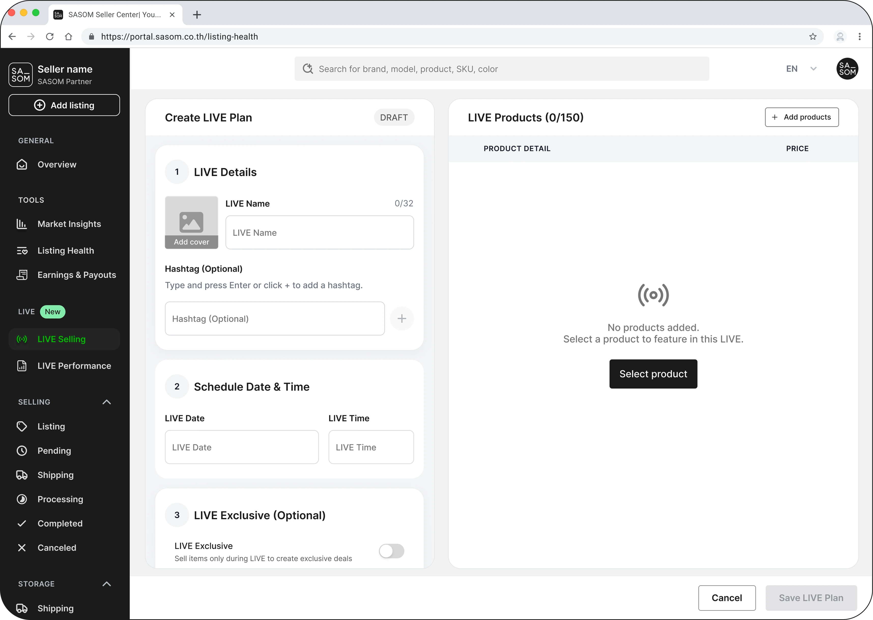Toggle the LIVE Exclusive switch
The height and width of the screenshot is (620, 873).
pyautogui.click(x=392, y=551)
